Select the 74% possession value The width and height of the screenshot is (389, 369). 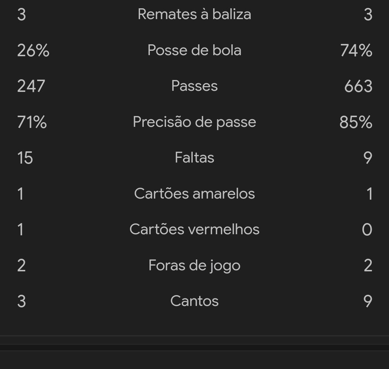point(356,50)
